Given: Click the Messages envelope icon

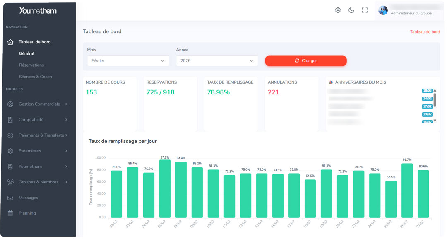Looking at the screenshot, I should [11, 198].
